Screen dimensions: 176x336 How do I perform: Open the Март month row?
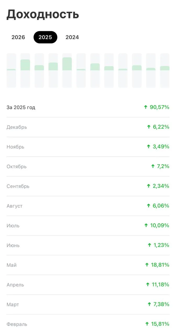point(88,304)
